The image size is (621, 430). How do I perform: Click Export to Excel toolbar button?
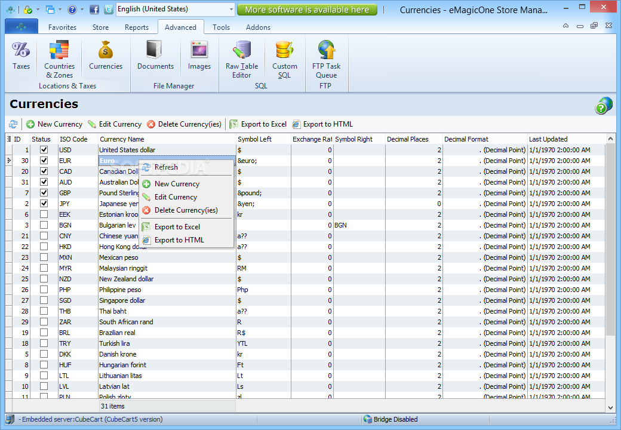[258, 124]
